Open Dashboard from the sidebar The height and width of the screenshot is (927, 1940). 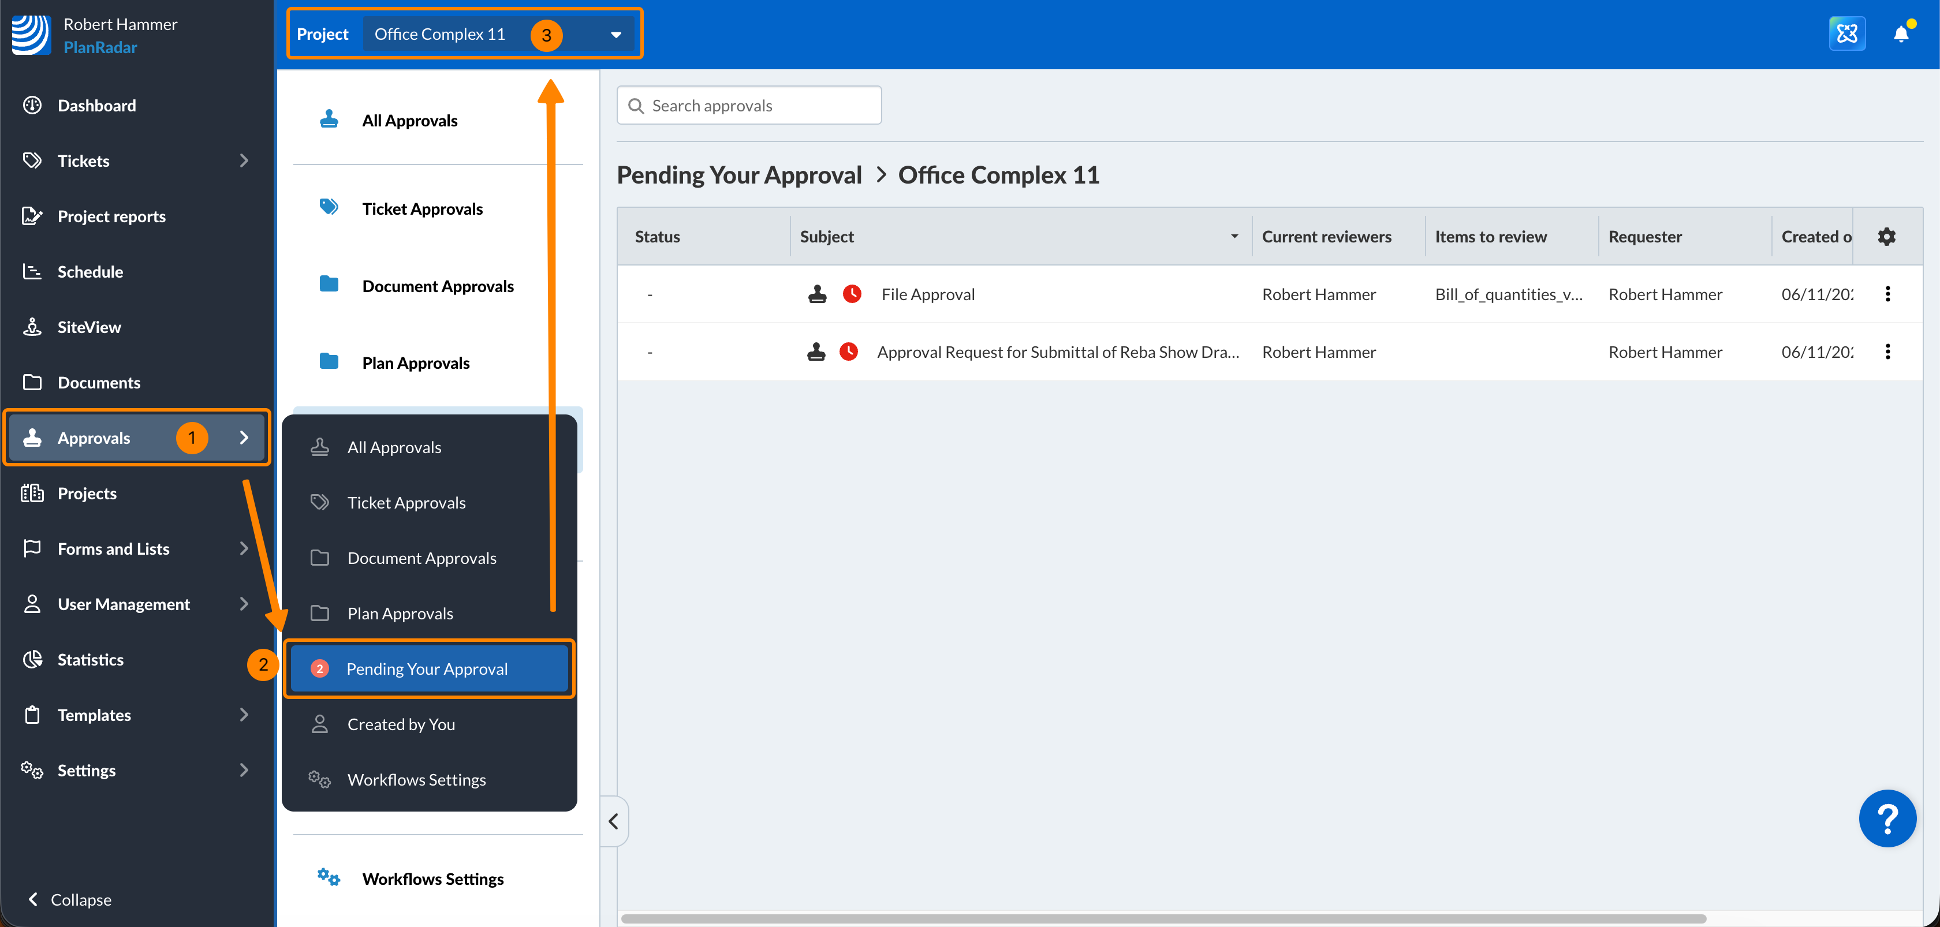click(96, 106)
